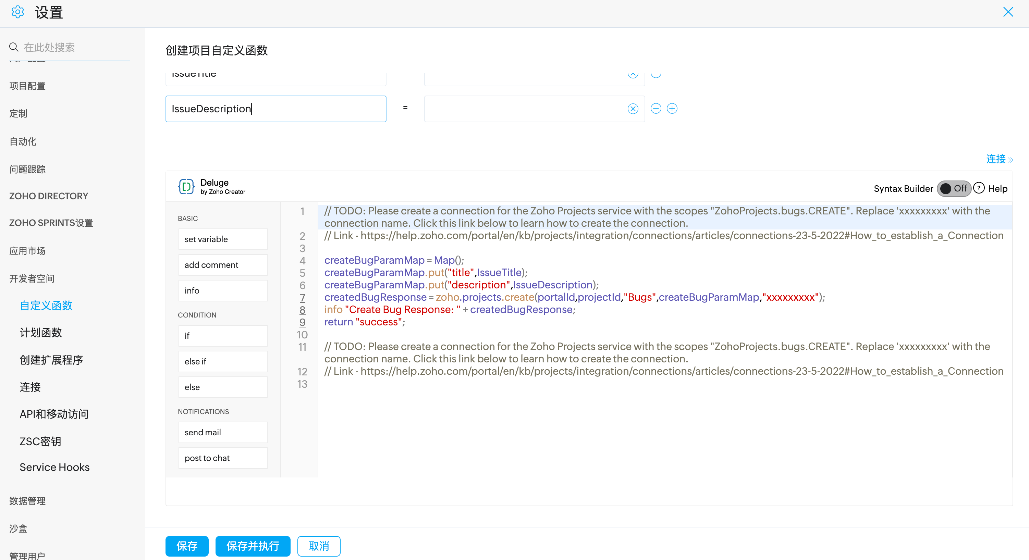The width and height of the screenshot is (1029, 560).
Task: Clear the IssueDescription value field
Action: click(x=633, y=109)
